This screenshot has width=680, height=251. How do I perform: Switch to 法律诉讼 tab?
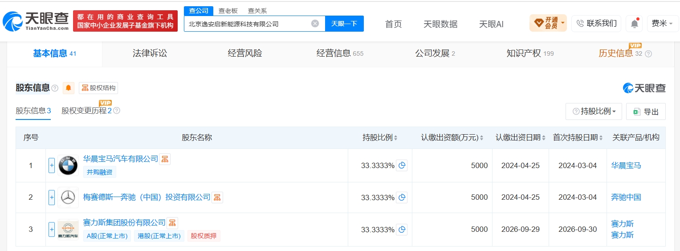tap(150, 53)
